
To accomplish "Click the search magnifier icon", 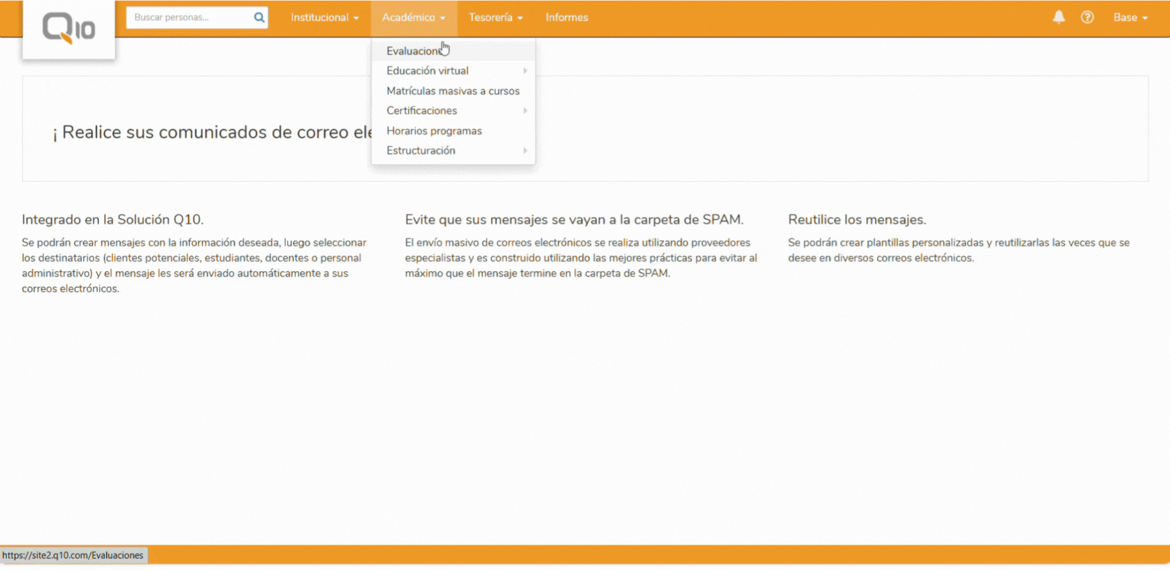I will [259, 17].
